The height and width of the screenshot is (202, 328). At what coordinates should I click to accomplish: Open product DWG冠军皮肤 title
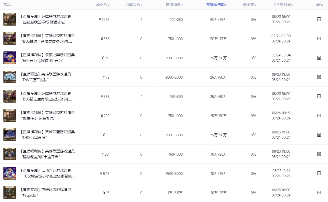(x=46, y=77)
